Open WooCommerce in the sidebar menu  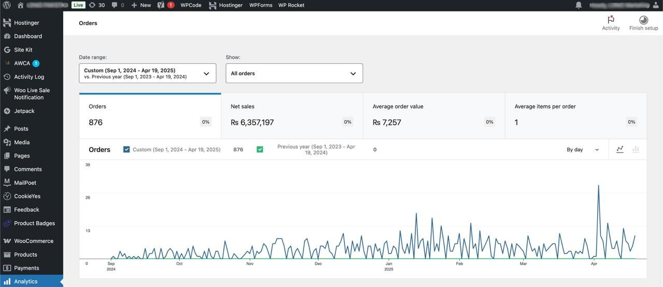point(33,241)
